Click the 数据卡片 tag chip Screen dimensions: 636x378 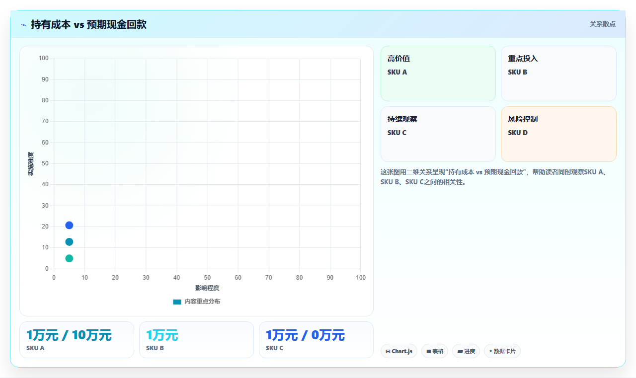pyautogui.click(x=502, y=351)
